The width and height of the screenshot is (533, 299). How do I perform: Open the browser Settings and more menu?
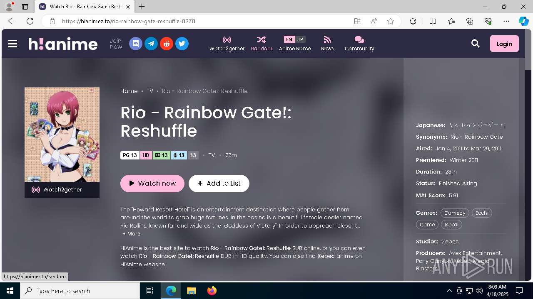tap(506, 21)
